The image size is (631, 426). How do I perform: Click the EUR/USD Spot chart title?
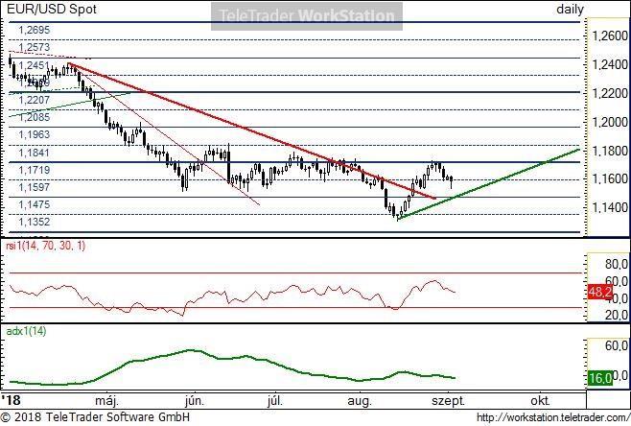(x=52, y=9)
